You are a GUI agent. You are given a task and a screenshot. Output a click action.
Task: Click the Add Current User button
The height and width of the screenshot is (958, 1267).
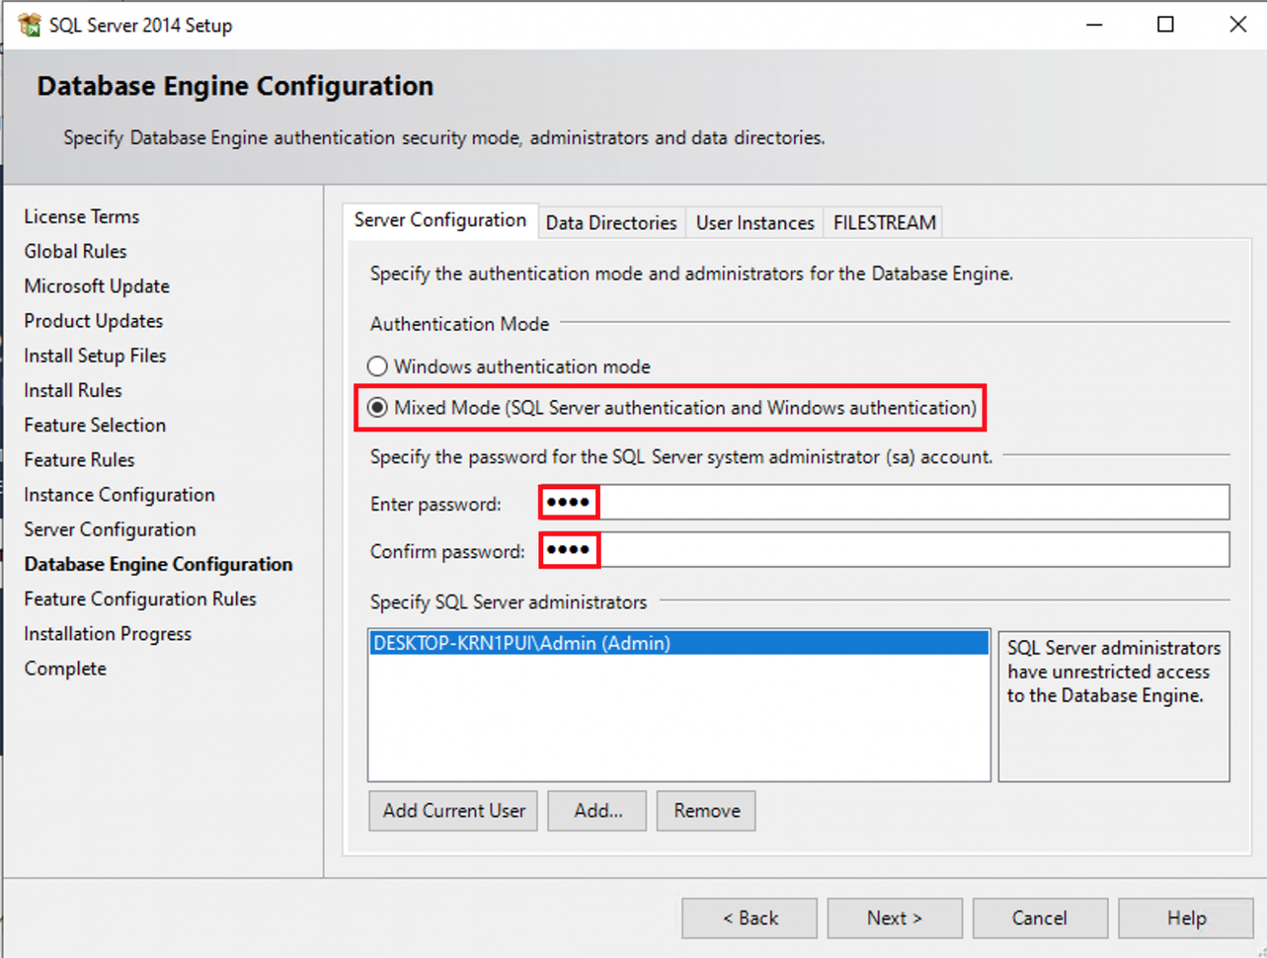click(x=453, y=811)
